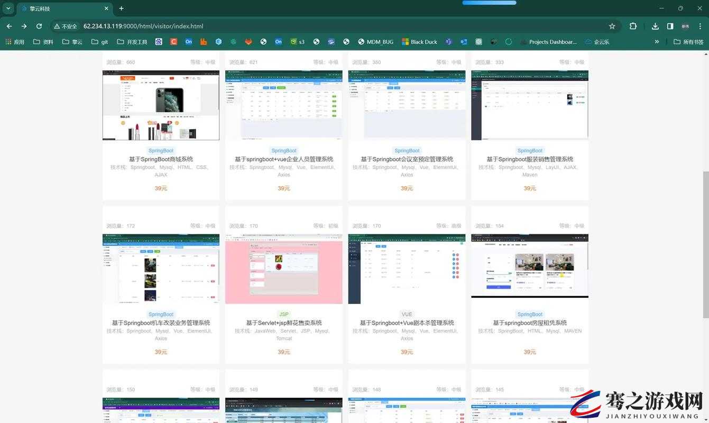Open the meeting room booking system thumbnail

pos(407,105)
